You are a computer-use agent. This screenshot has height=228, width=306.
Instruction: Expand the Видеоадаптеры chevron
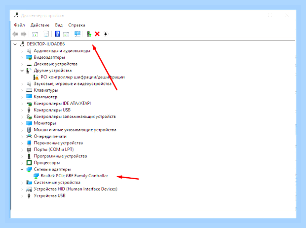coord(22,58)
